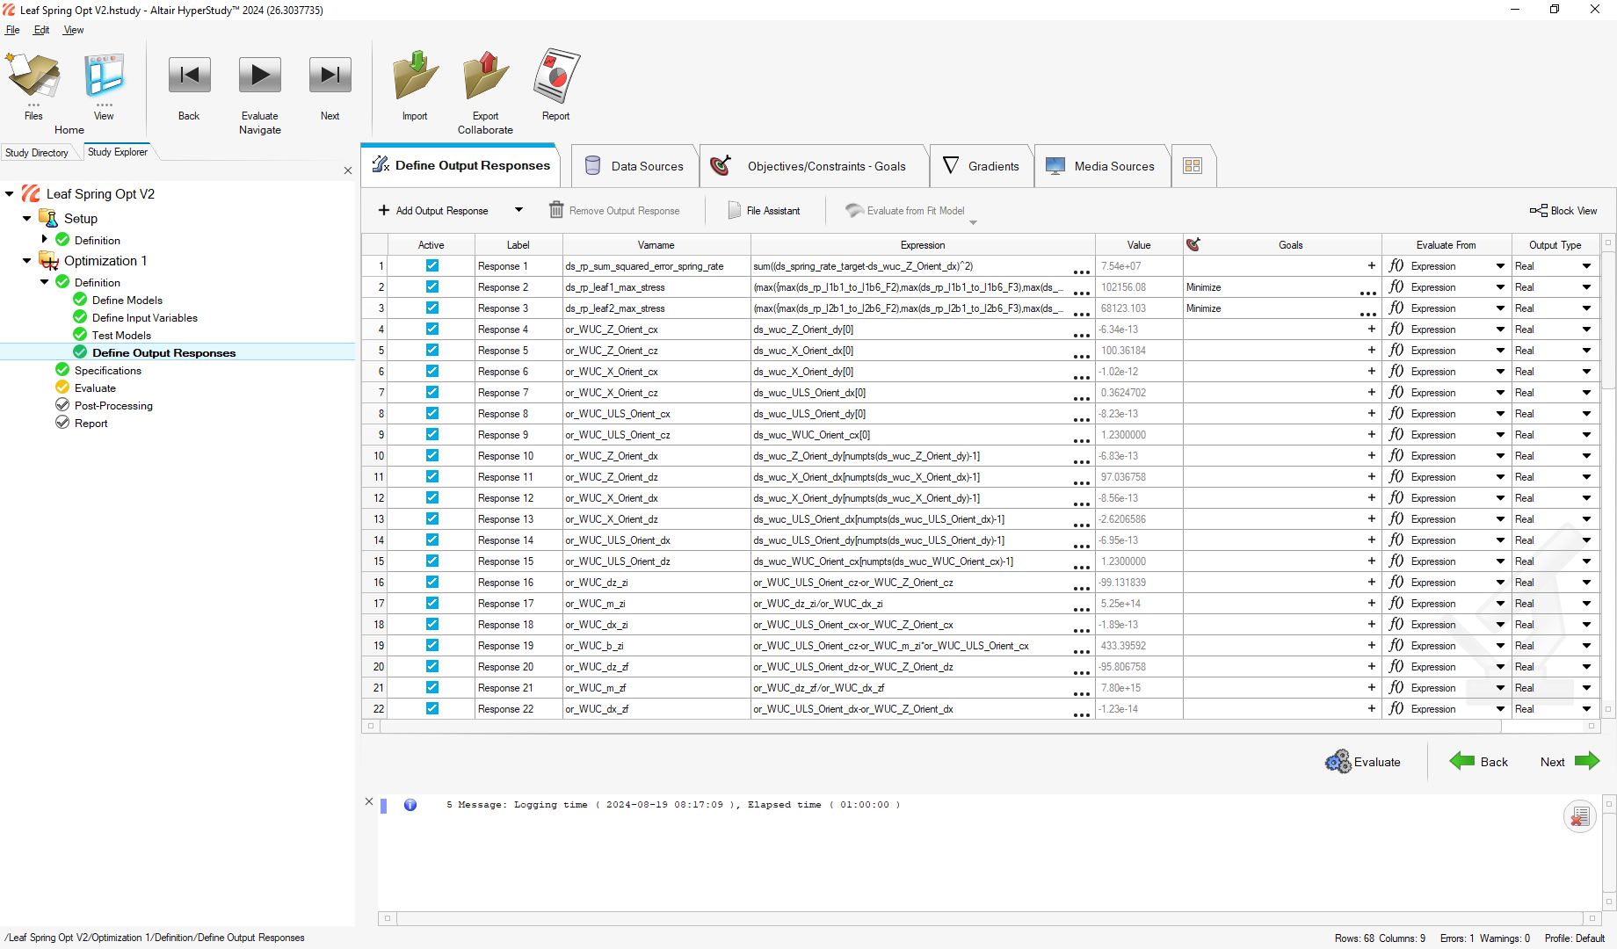The image size is (1617, 949).
Task: Uncheck Active for Response 10
Action: [432, 455]
